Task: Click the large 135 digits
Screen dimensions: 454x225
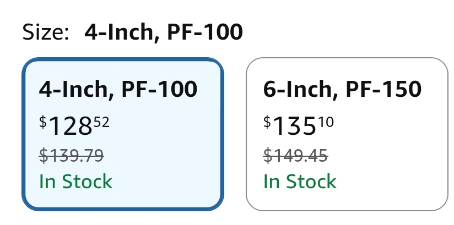Action: tap(294, 126)
